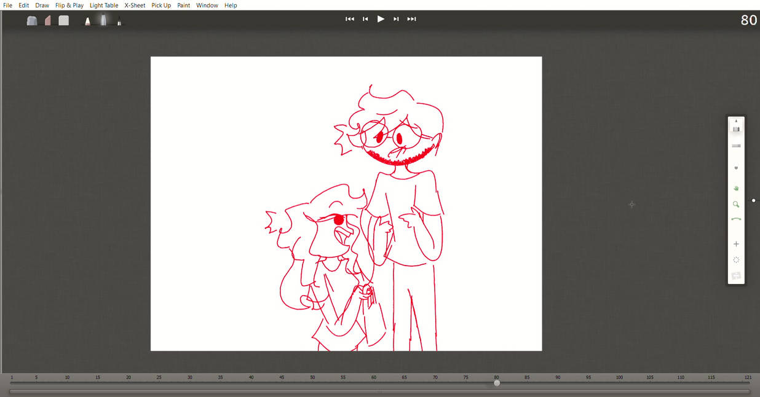Screen dimensions: 760x397
Task: Open the Flip & Play menu
Action: [69, 5]
